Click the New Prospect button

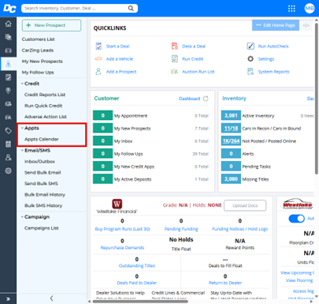point(51,25)
